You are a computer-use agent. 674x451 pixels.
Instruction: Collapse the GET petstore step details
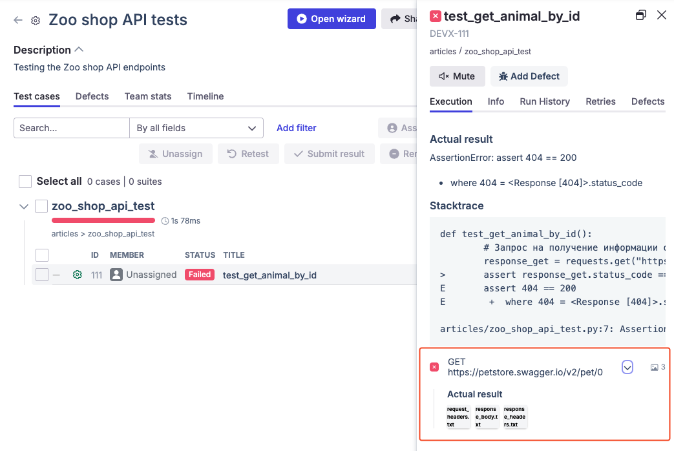(627, 367)
